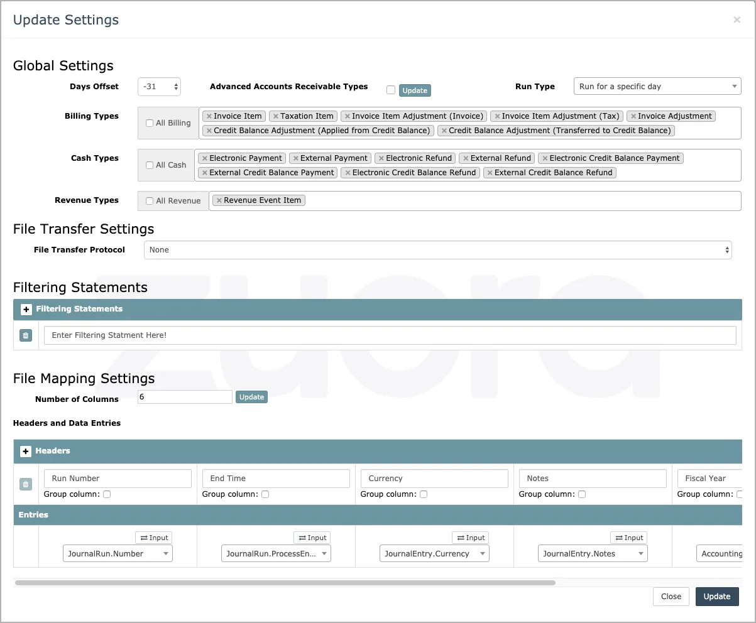
Task: Click the Run Number header field
Action: (x=118, y=479)
